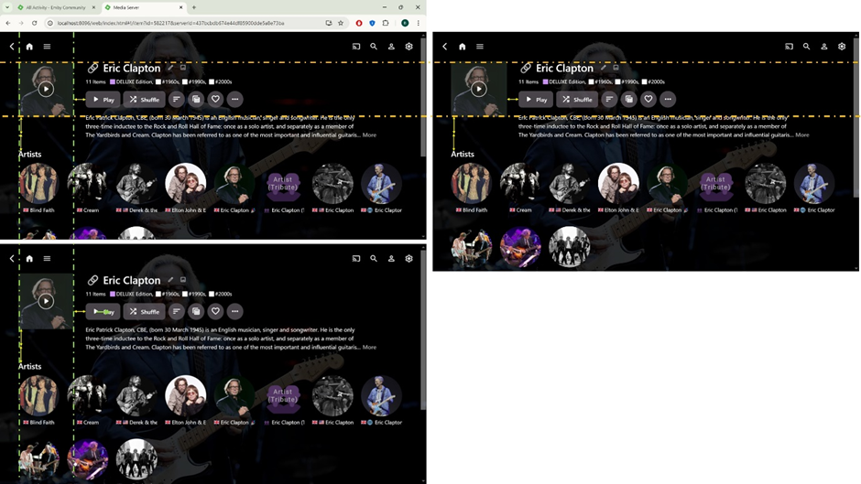Toggle the favorite heart in the browser window
The image size is (861, 484).
pos(215,100)
